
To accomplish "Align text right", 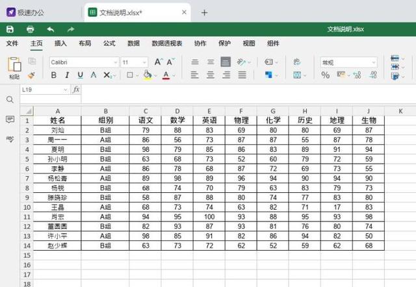I will [x=226, y=75].
